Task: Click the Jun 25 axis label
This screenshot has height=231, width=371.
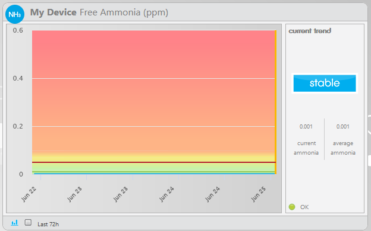Action: (259, 194)
